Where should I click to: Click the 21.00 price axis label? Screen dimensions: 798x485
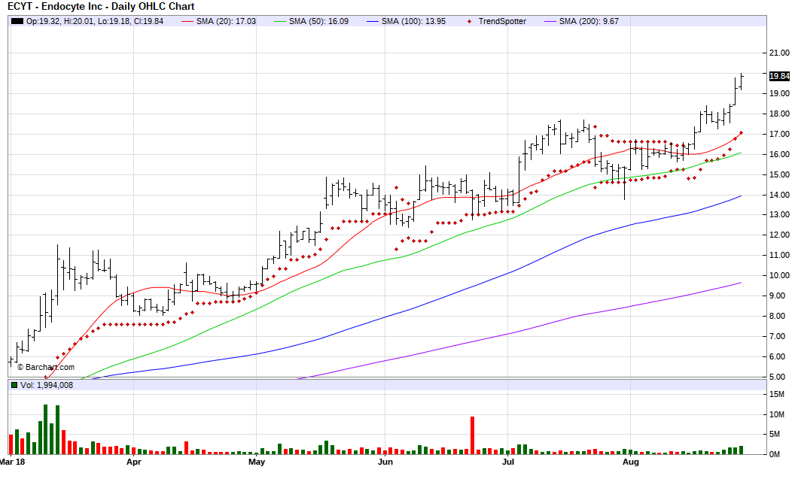(779, 53)
